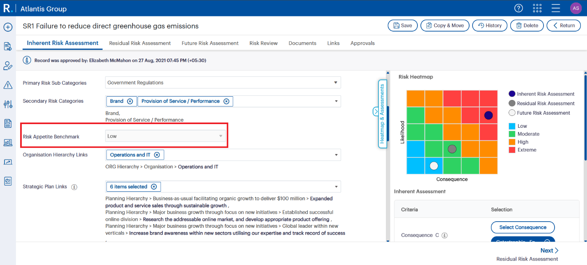
Task: Click the Delete button
Action: (x=527, y=25)
